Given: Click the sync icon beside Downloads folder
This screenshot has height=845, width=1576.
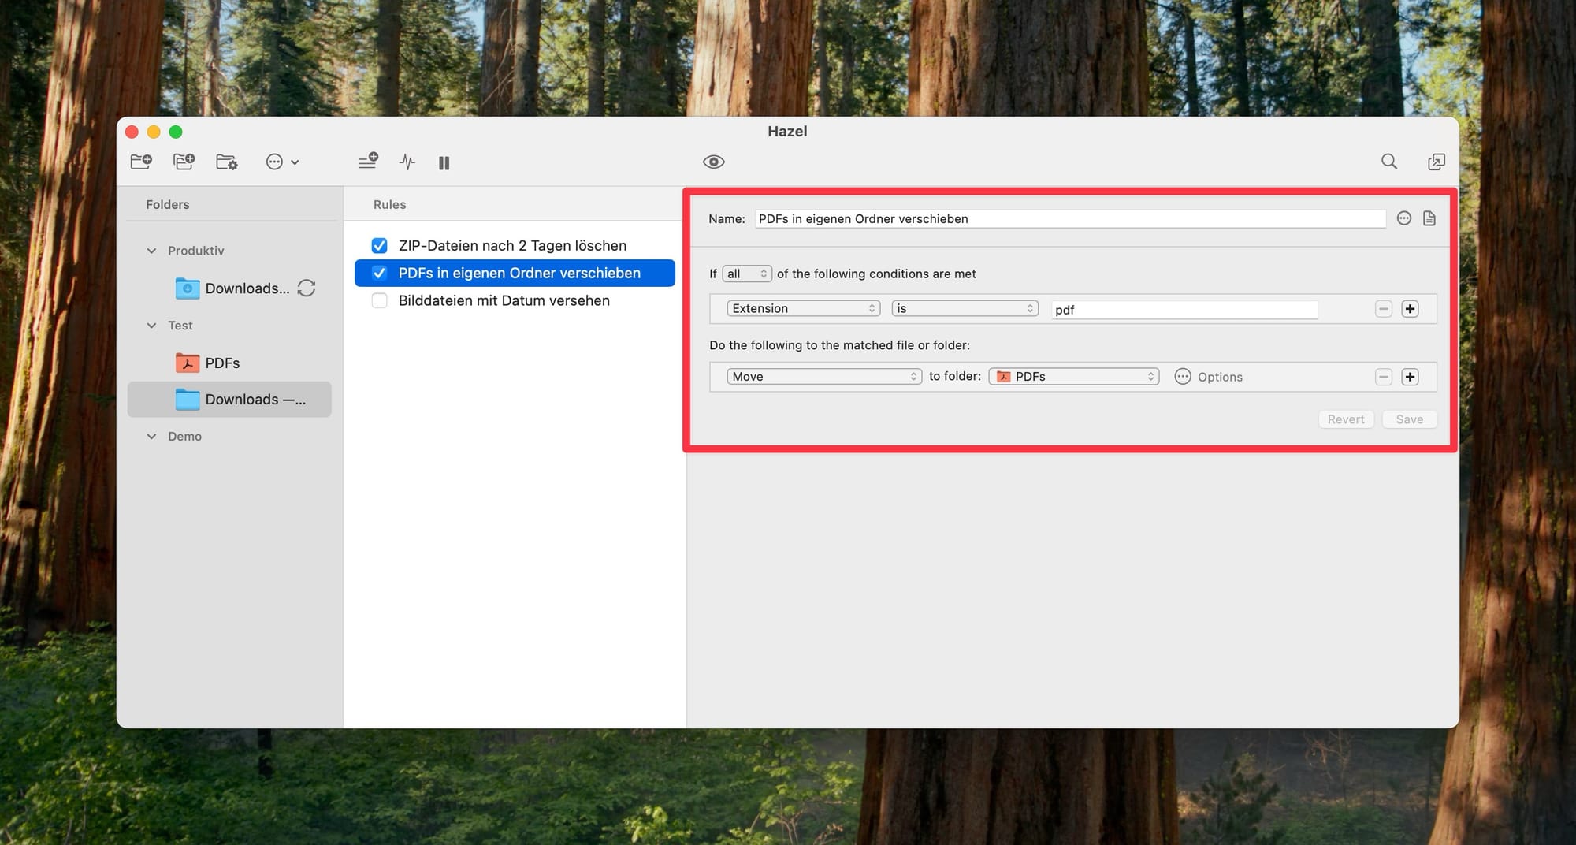Looking at the screenshot, I should click(307, 288).
